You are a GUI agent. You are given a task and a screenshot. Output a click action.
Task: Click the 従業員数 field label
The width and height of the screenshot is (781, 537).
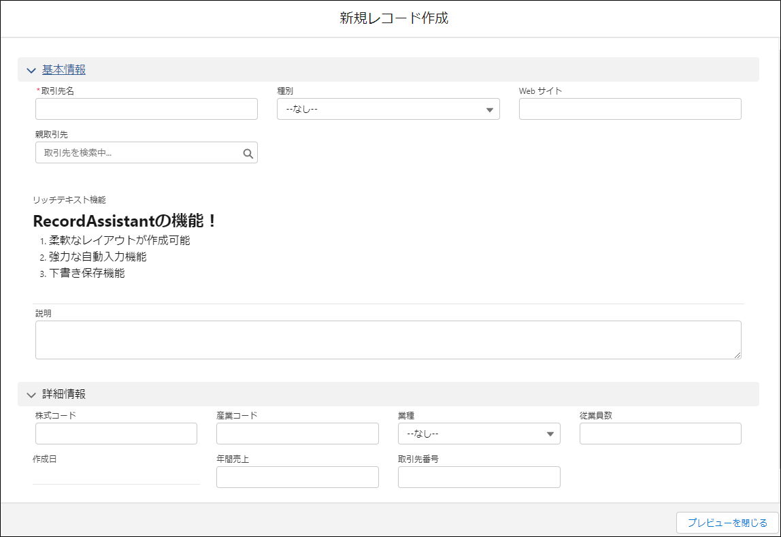point(596,415)
